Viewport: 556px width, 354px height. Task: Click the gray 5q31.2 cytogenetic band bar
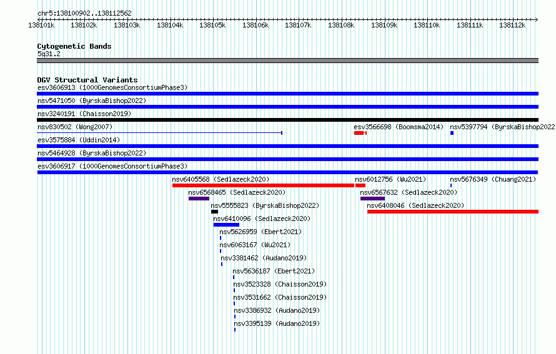click(x=287, y=61)
